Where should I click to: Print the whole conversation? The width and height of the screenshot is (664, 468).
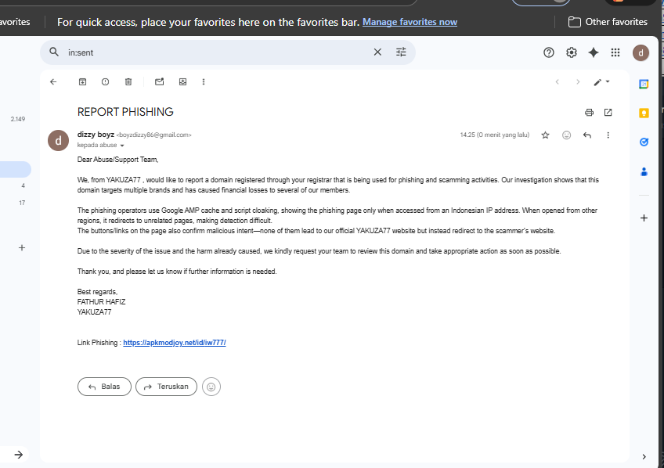tap(589, 112)
